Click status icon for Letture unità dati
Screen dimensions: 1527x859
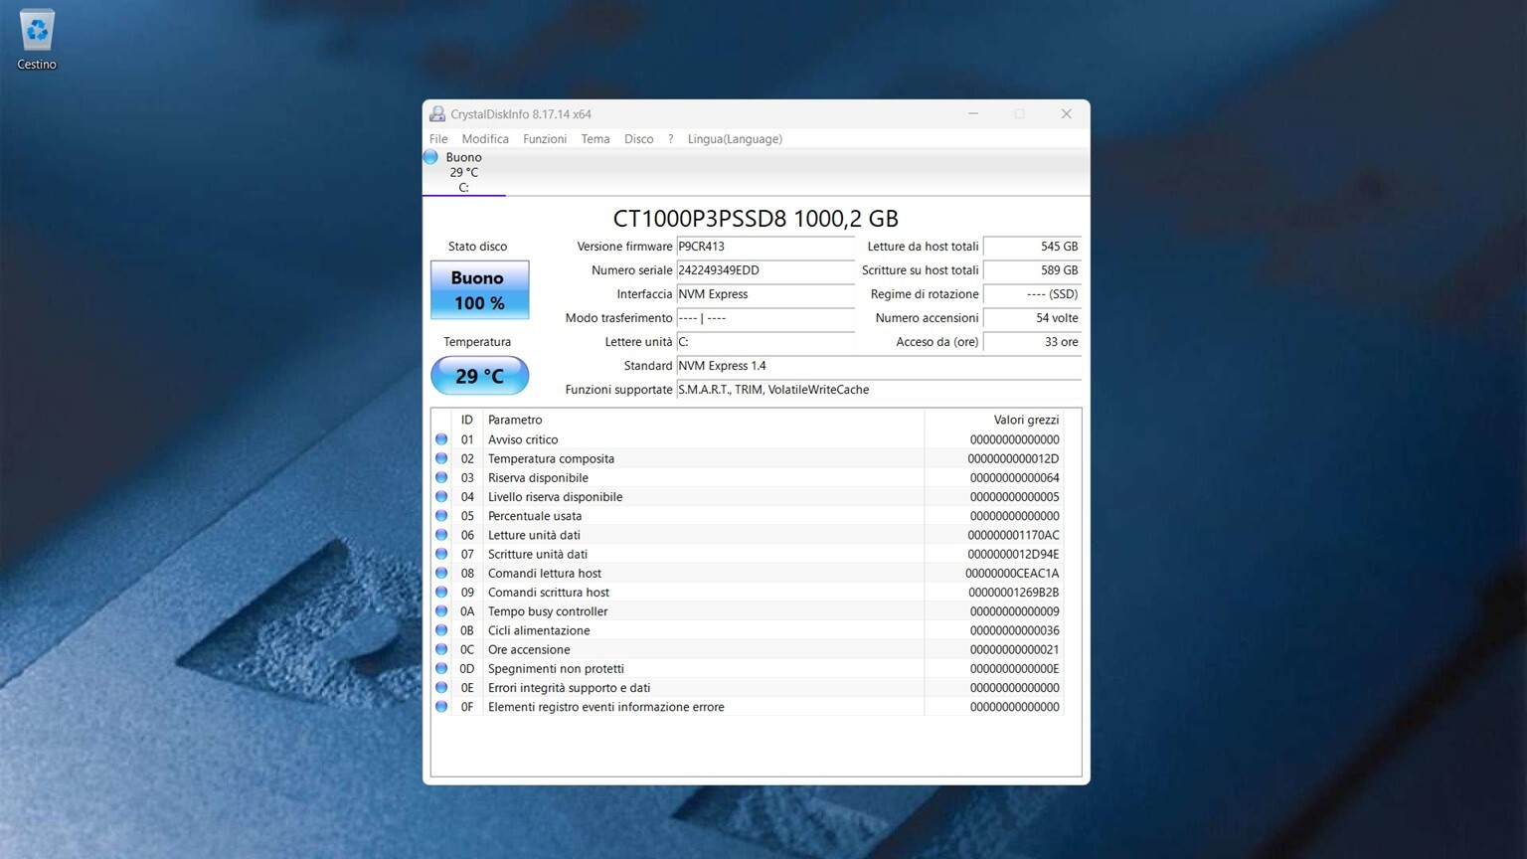[x=441, y=535]
